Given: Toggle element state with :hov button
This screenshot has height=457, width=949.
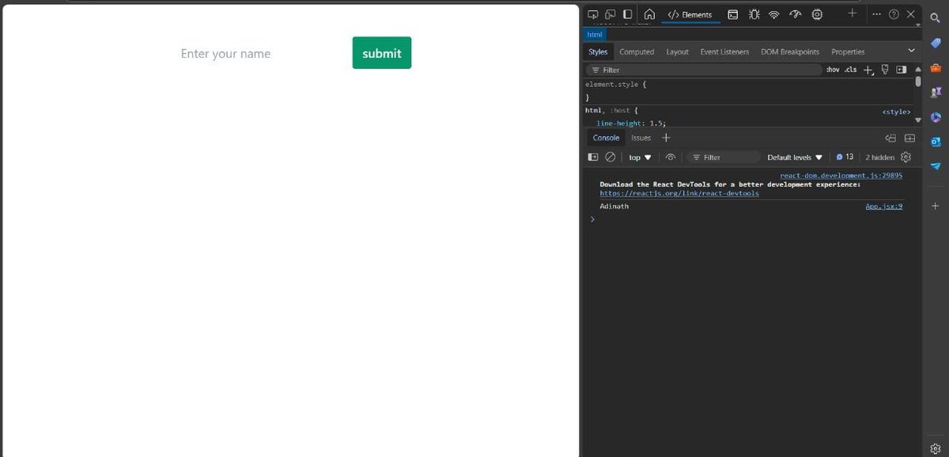Looking at the screenshot, I should click(833, 70).
